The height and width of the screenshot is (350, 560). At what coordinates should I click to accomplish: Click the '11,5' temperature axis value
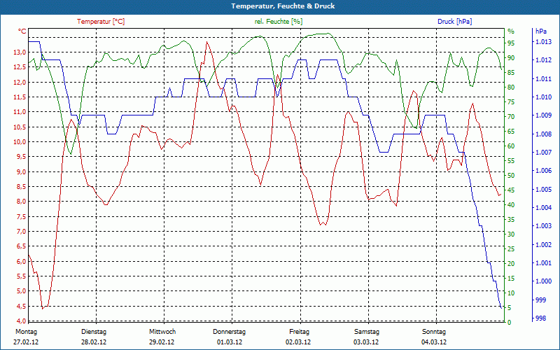coord(20,97)
